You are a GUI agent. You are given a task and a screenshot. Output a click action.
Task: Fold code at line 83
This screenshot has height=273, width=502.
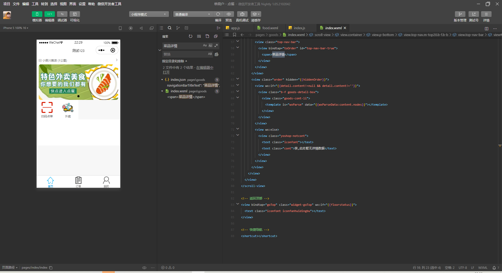(238, 204)
